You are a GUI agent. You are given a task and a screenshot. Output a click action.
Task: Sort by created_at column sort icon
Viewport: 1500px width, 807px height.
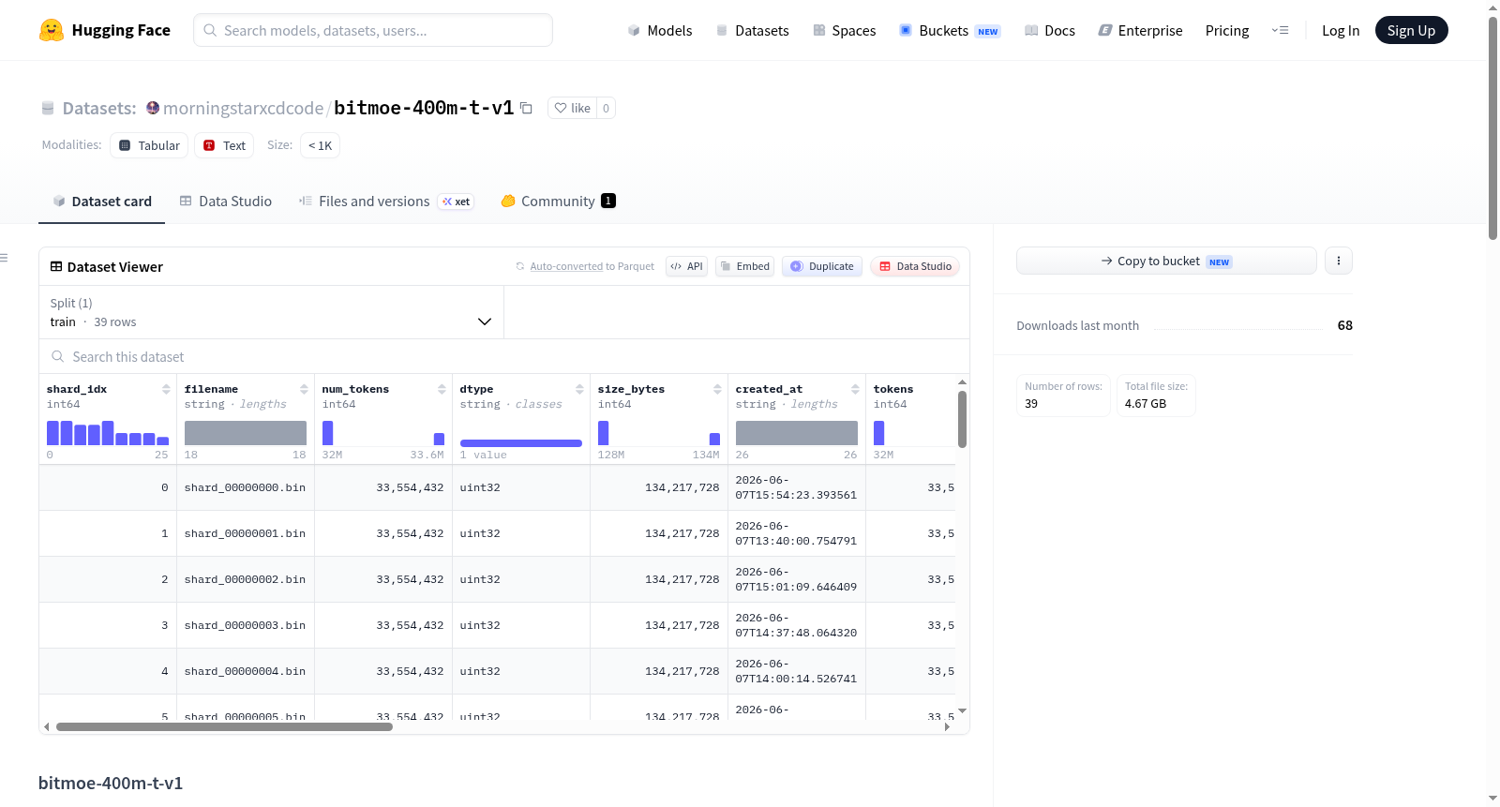click(x=855, y=389)
